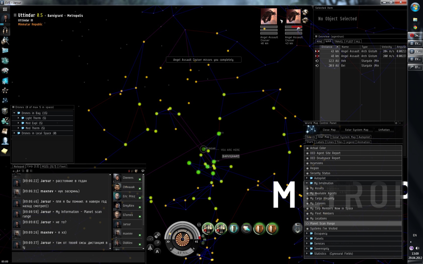Open the Aura help face icon
This screenshot has width=423, height=264.
click(x=5, y=141)
